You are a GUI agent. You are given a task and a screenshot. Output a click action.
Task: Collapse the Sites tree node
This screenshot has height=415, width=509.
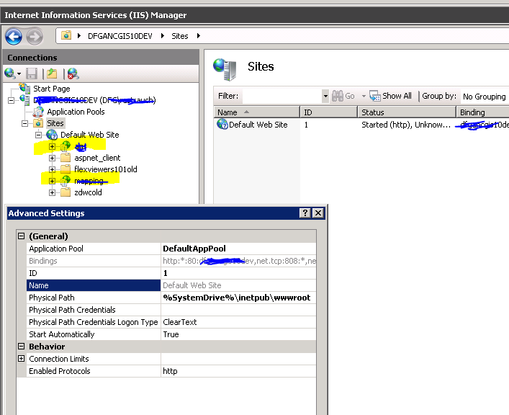coord(24,123)
